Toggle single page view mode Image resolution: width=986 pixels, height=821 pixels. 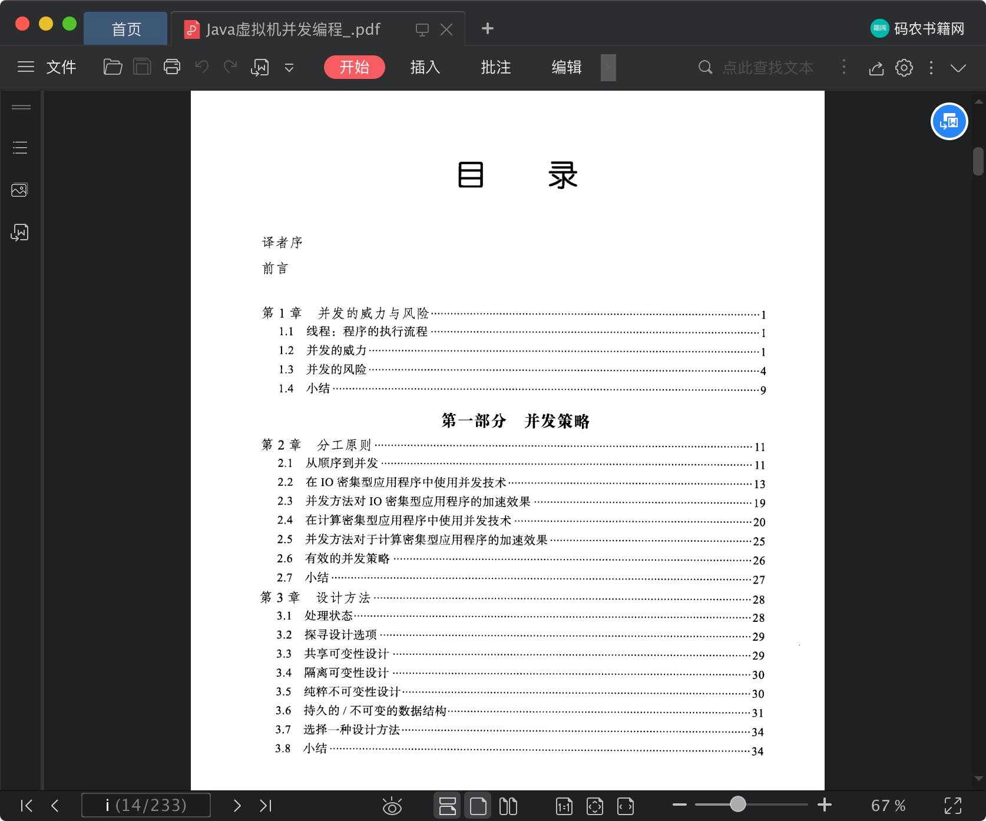click(x=478, y=805)
